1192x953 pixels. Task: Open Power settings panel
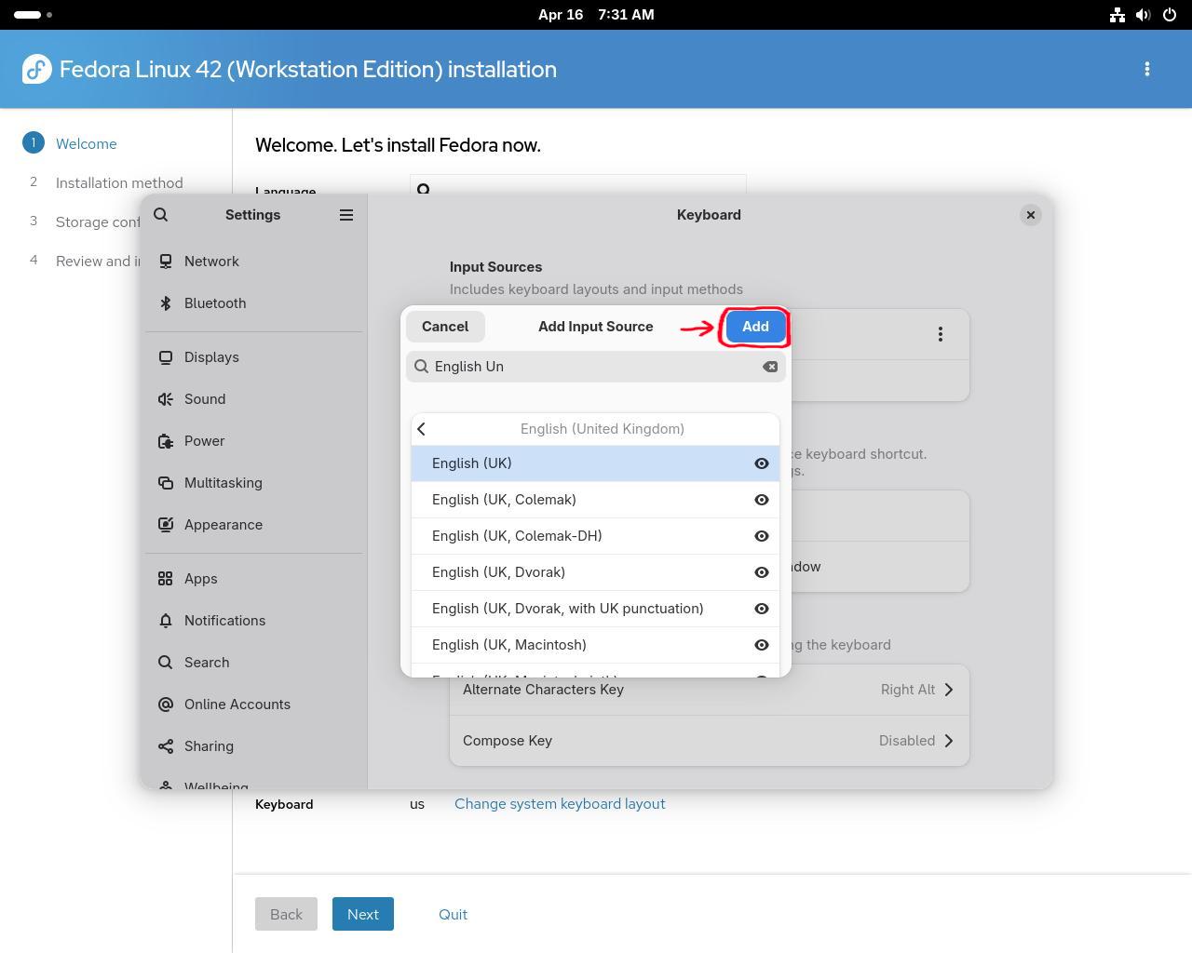253,441
